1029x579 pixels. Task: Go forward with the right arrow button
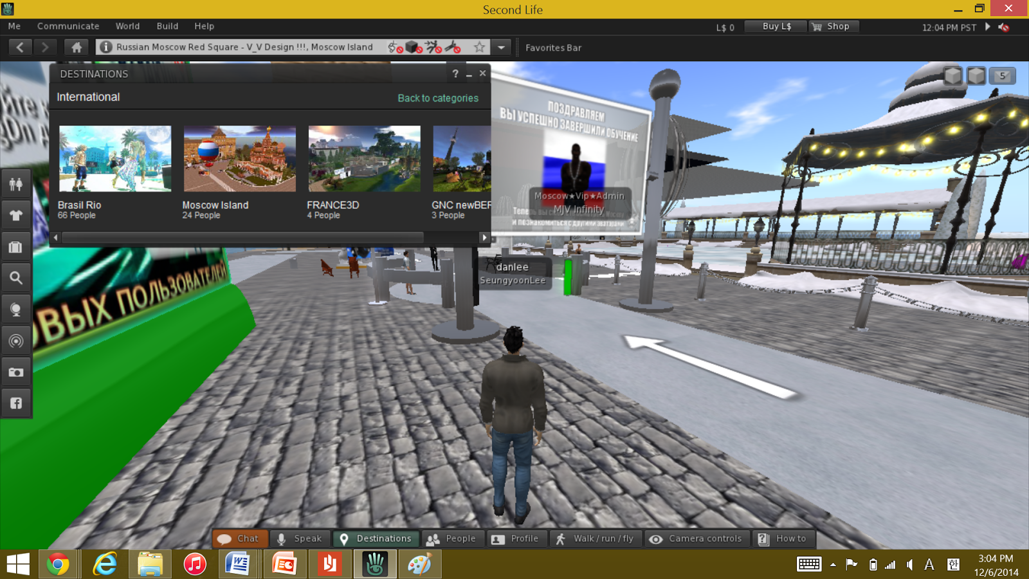[45, 47]
